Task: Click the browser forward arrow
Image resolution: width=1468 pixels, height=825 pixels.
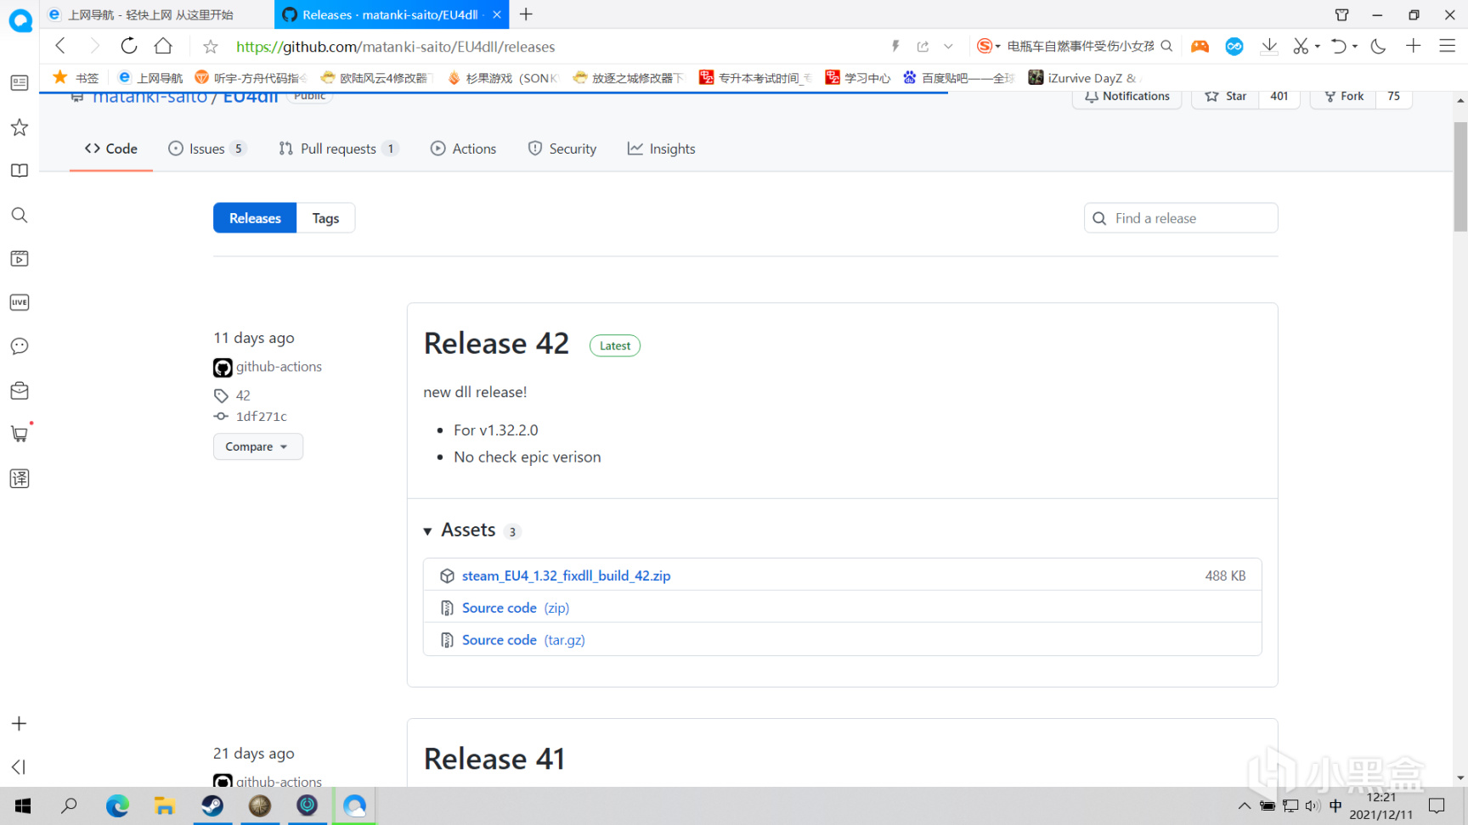Action: 94,46
